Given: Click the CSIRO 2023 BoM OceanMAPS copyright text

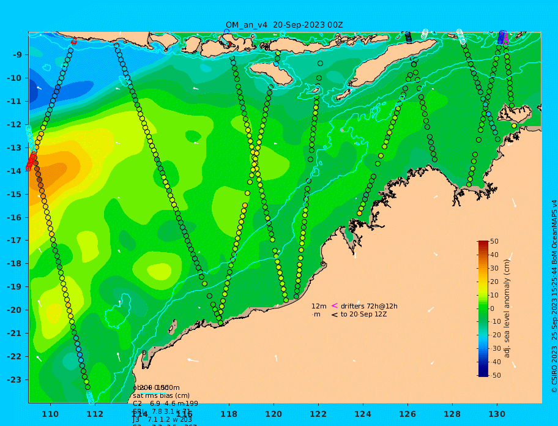Looking at the screenshot, I should [554, 296].
